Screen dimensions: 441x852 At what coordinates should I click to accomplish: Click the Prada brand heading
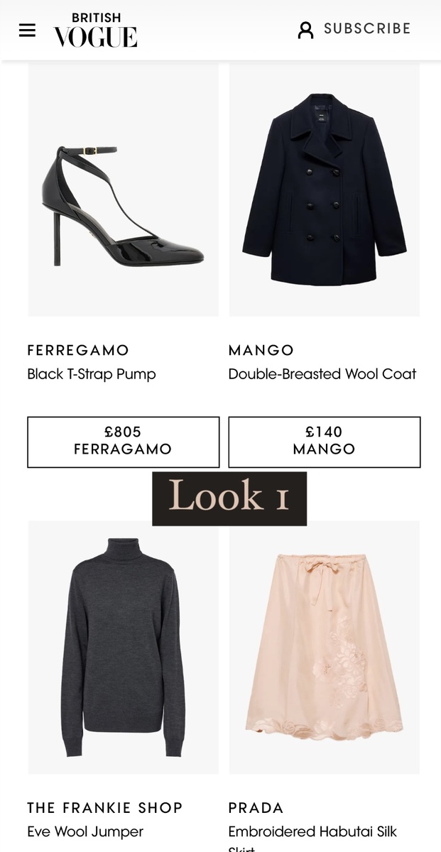256,808
